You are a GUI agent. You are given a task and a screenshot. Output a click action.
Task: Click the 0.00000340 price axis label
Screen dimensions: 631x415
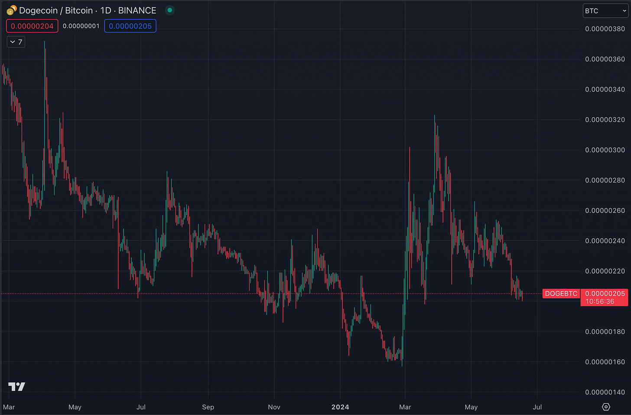point(605,89)
